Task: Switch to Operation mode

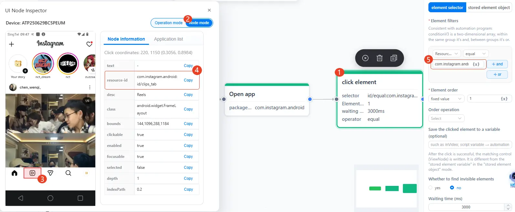Action: point(169,23)
